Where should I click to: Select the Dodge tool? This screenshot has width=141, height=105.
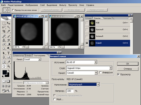pyautogui.click(x=9, y=48)
